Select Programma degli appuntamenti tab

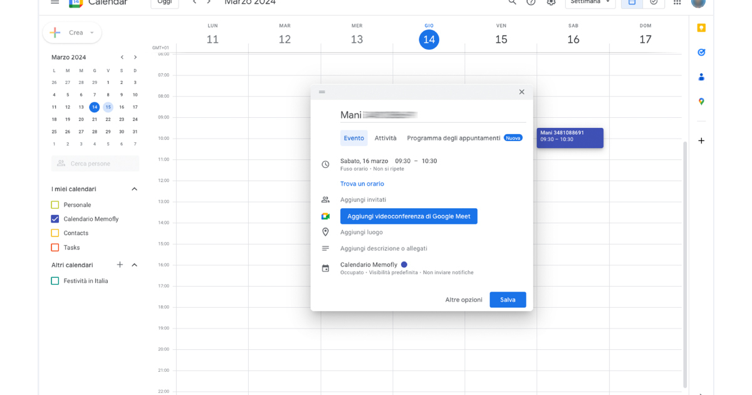coord(453,138)
